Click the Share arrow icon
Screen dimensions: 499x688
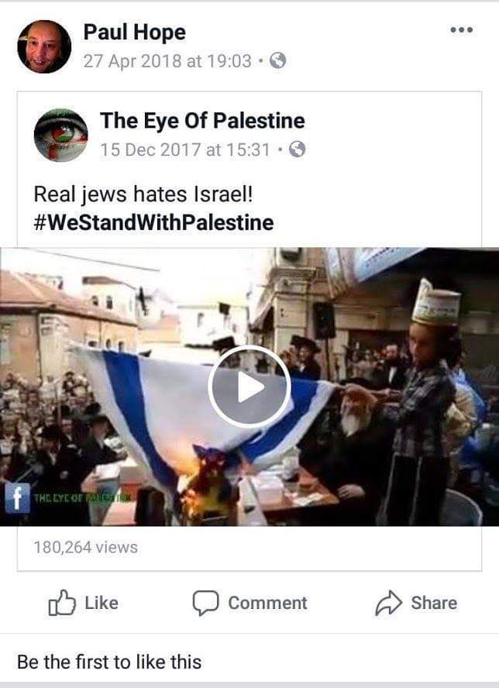tap(388, 603)
